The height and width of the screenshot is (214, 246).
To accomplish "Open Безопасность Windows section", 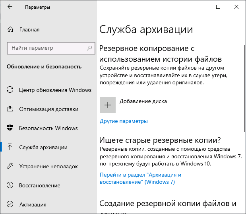I will click(48, 128).
